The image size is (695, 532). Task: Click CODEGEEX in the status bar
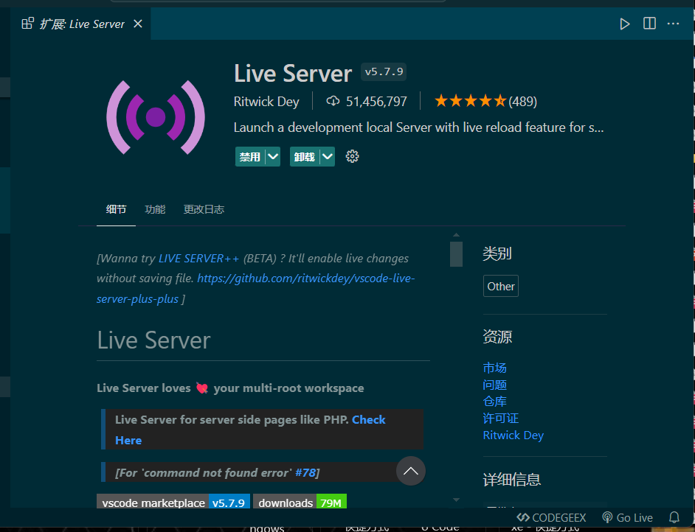tap(551, 517)
